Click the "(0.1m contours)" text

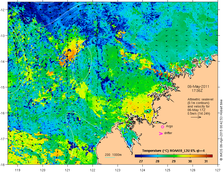[198, 103]
